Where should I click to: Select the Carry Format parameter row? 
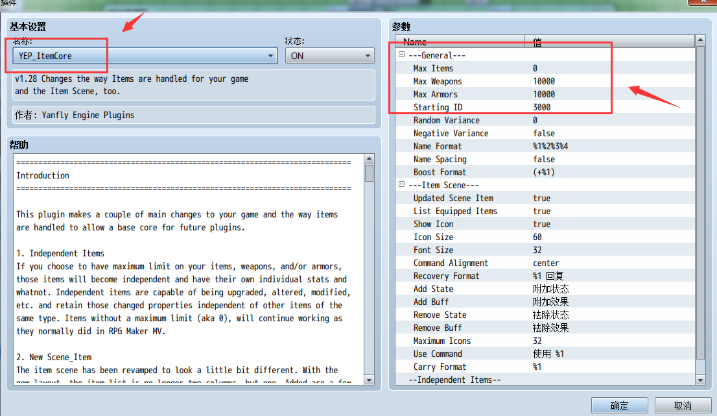[x=545, y=367]
